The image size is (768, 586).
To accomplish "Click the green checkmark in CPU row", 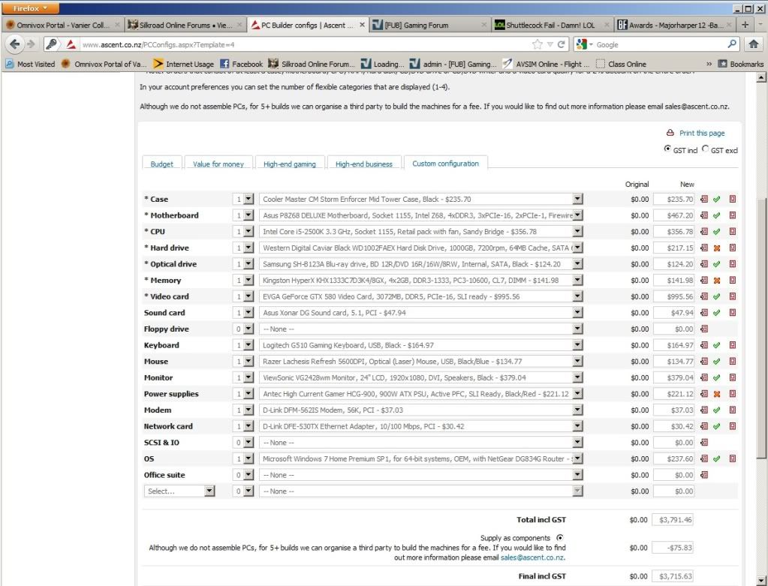I will 716,232.
